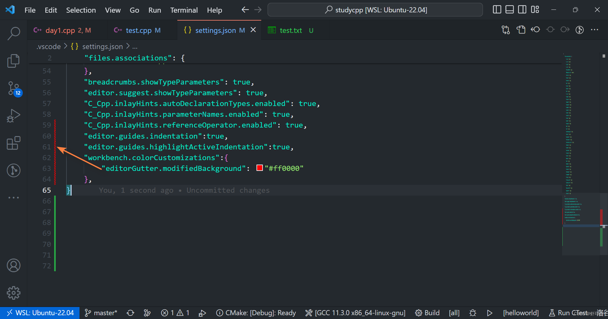Click settings.json in the breadcrumbs
The height and width of the screenshot is (319, 608).
tap(102, 47)
